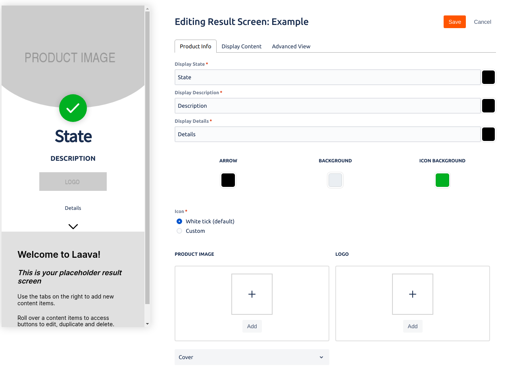Click the orange Save button
521x369 pixels.
click(454, 22)
